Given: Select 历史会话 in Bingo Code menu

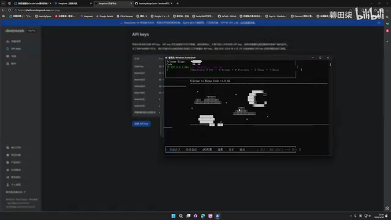Looking at the screenshot, I should (x=191, y=150).
